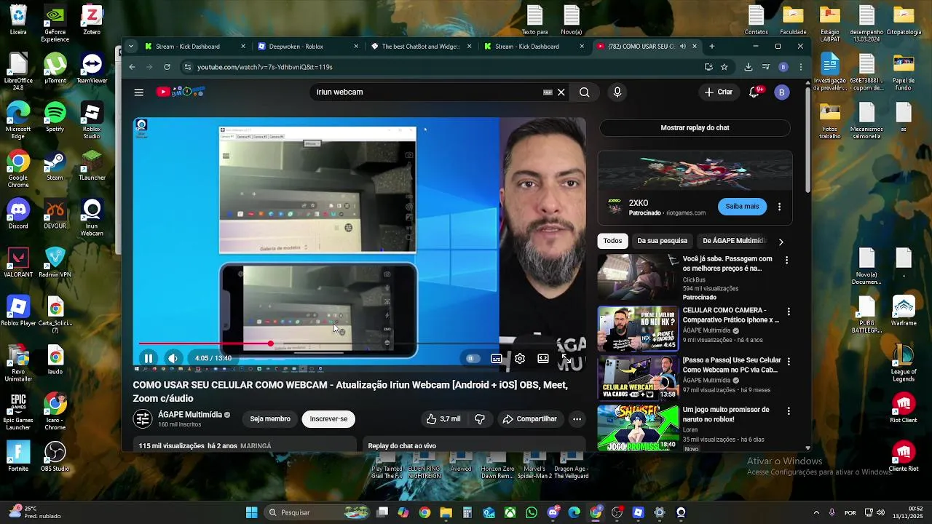932x524 pixels.
Task: Open more options for CELULAR COMO CAMERA
Action: click(x=788, y=311)
